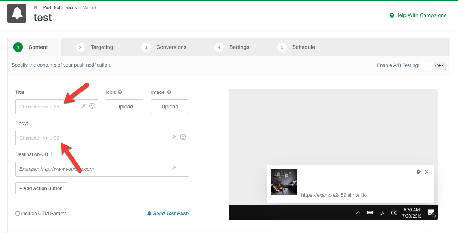458x233 pixels.
Task: Click the home icon in breadcrumb
Action: pos(35,7)
